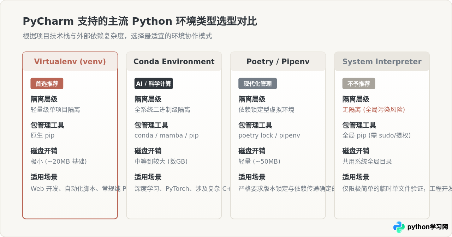Click "全系统二进制级隔离" in the Conda card
The height and width of the screenshot is (237, 452).
click(162, 110)
